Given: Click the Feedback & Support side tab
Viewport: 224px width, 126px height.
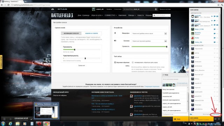Looking at the screenshot, I should pyautogui.click(x=1, y=62).
